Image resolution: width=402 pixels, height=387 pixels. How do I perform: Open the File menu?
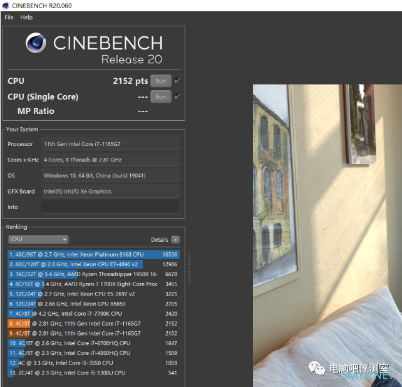click(x=9, y=18)
